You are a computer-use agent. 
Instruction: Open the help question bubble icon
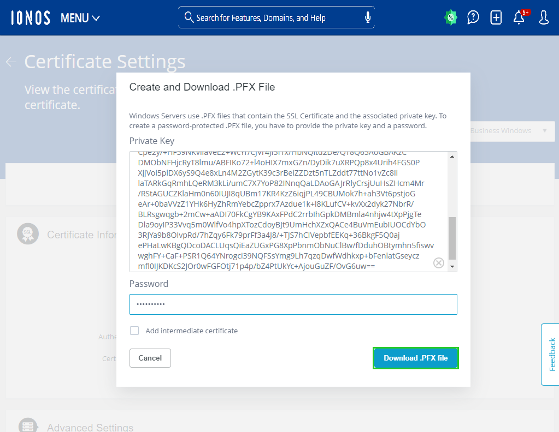tap(473, 17)
